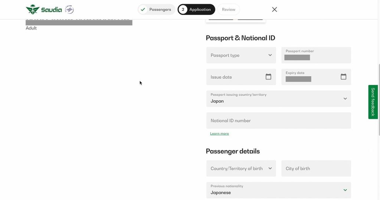Click the Issue date input field
The image size is (380, 200).
pyautogui.click(x=236, y=77)
